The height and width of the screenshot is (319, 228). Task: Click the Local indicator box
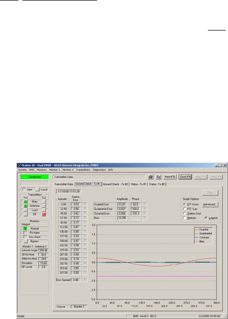38,190
